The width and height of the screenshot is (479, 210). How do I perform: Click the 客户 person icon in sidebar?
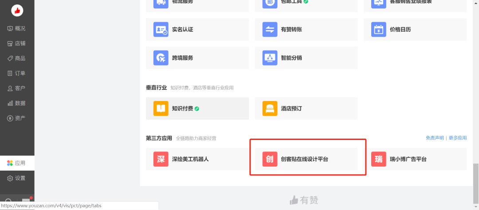[10, 88]
